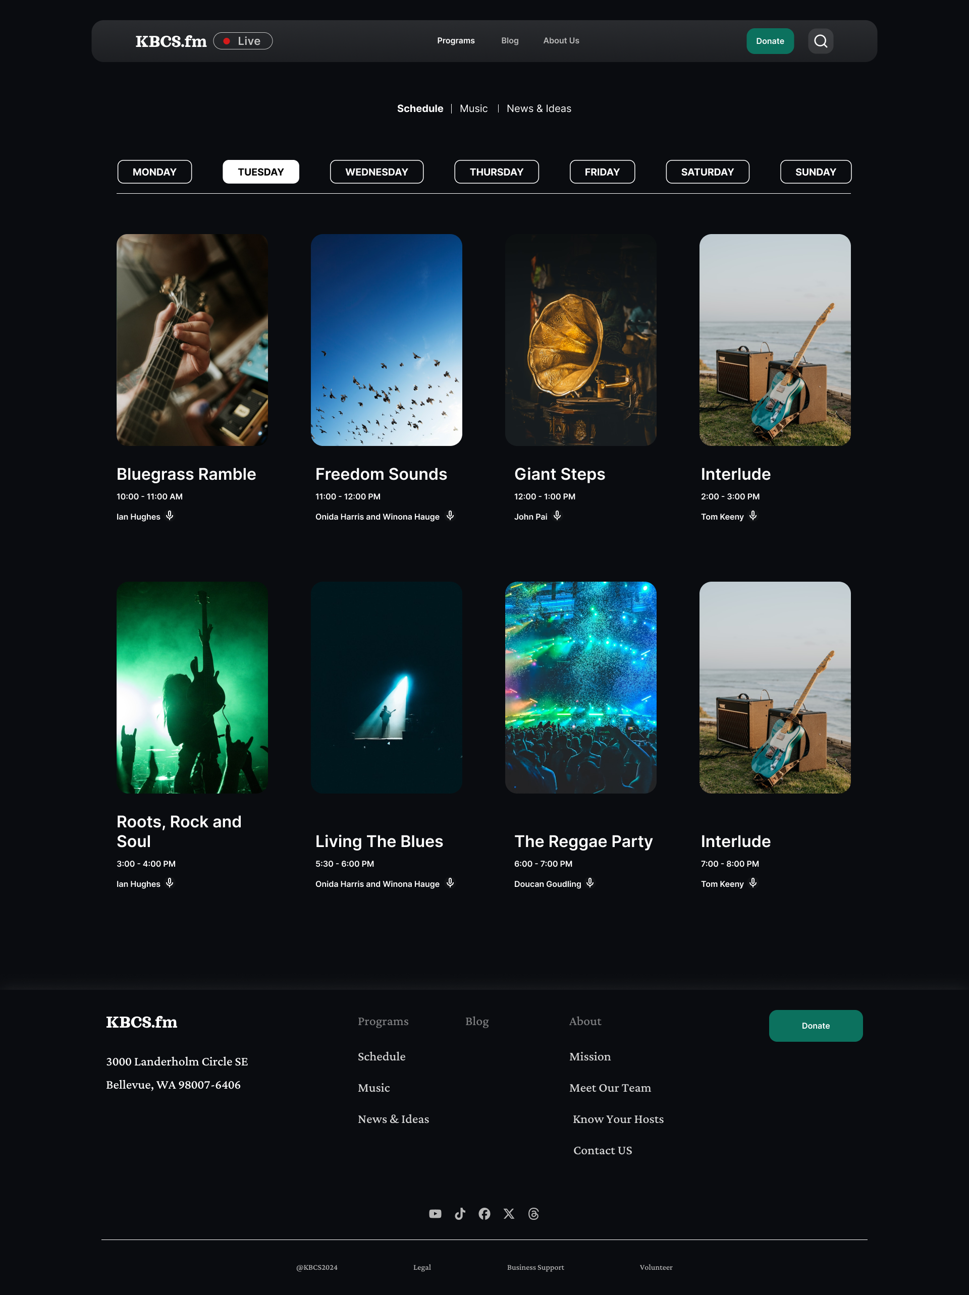The image size is (969, 1295).
Task: Switch to the Music sub-tab
Action: pos(473,108)
